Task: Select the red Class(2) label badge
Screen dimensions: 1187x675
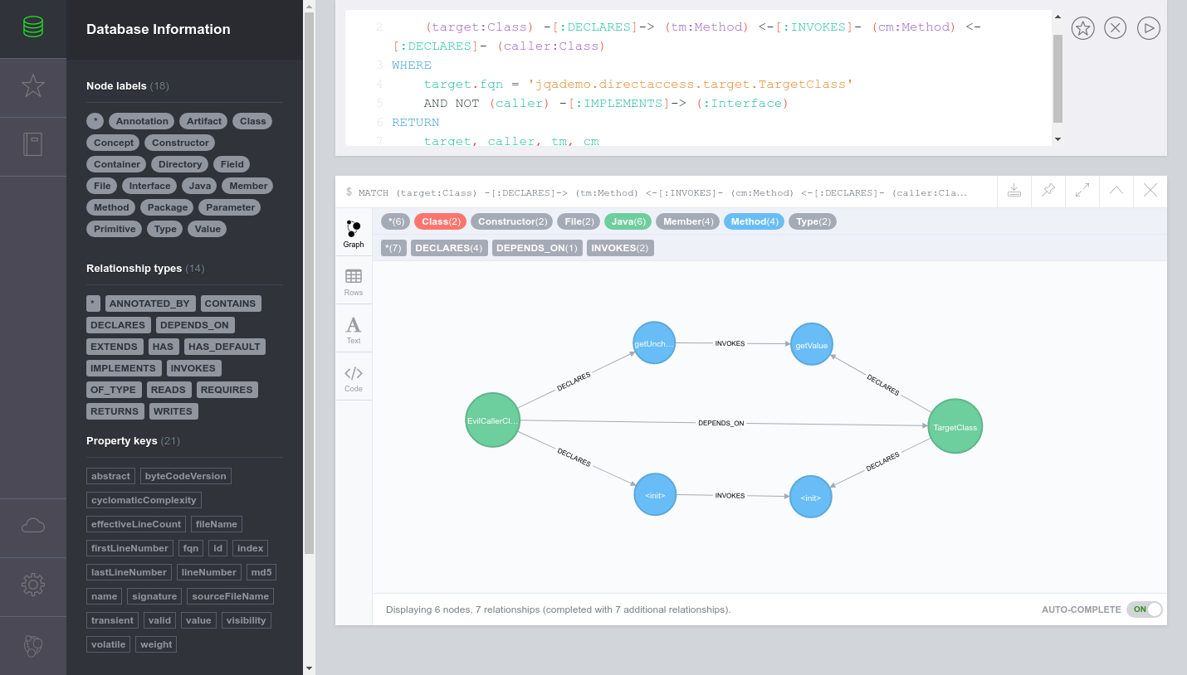Action: pyautogui.click(x=441, y=221)
